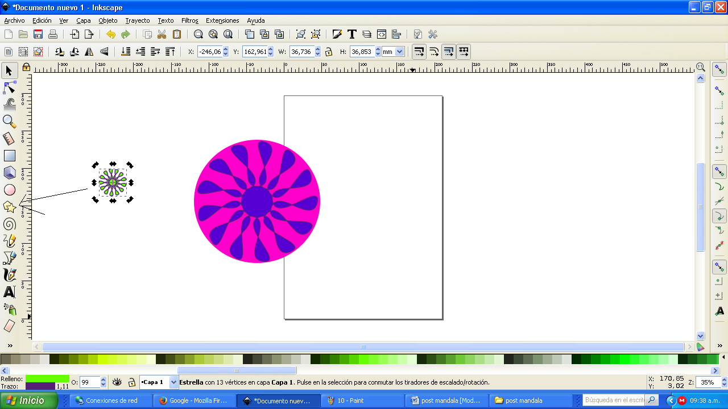Activate the Text tool in toolbox
The width and height of the screenshot is (728, 409).
pos(9,293)
